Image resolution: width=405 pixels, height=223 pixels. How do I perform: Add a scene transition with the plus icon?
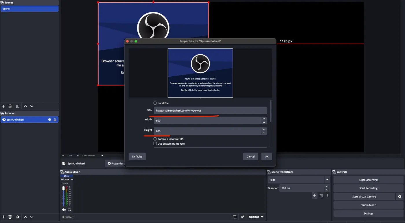click(x=315, y=196)
